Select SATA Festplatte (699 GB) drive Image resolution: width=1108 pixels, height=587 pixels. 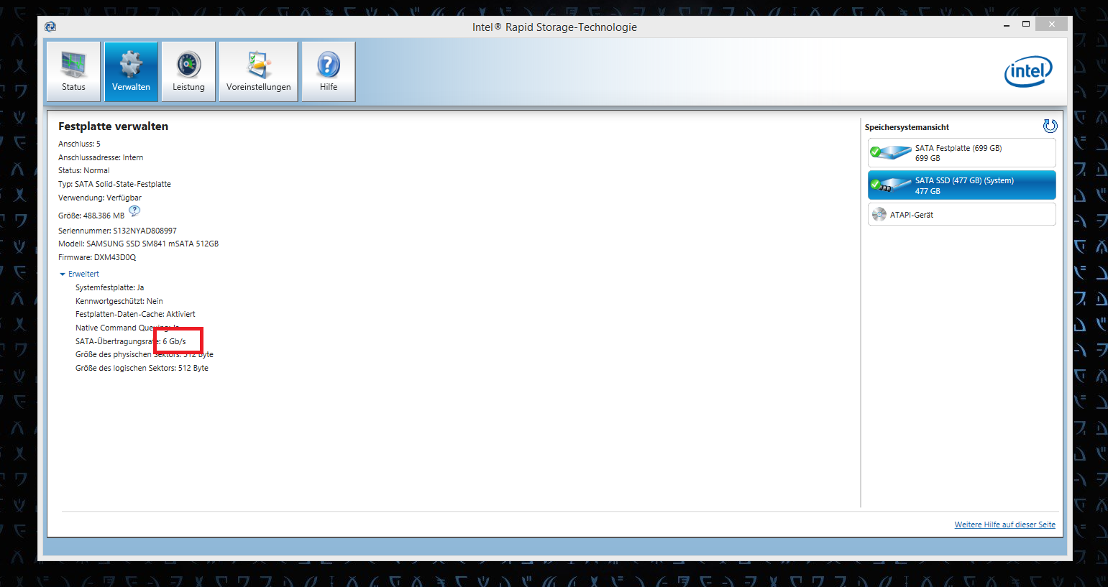point(961,153)
